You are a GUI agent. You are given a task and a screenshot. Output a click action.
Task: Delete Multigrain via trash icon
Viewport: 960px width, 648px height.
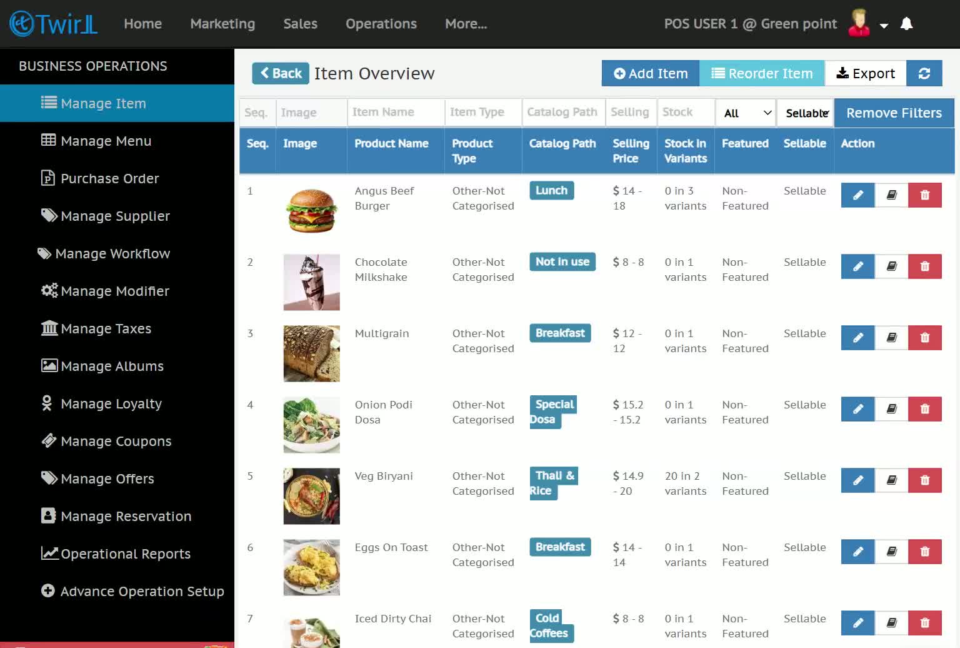click(x=925, y=338)
